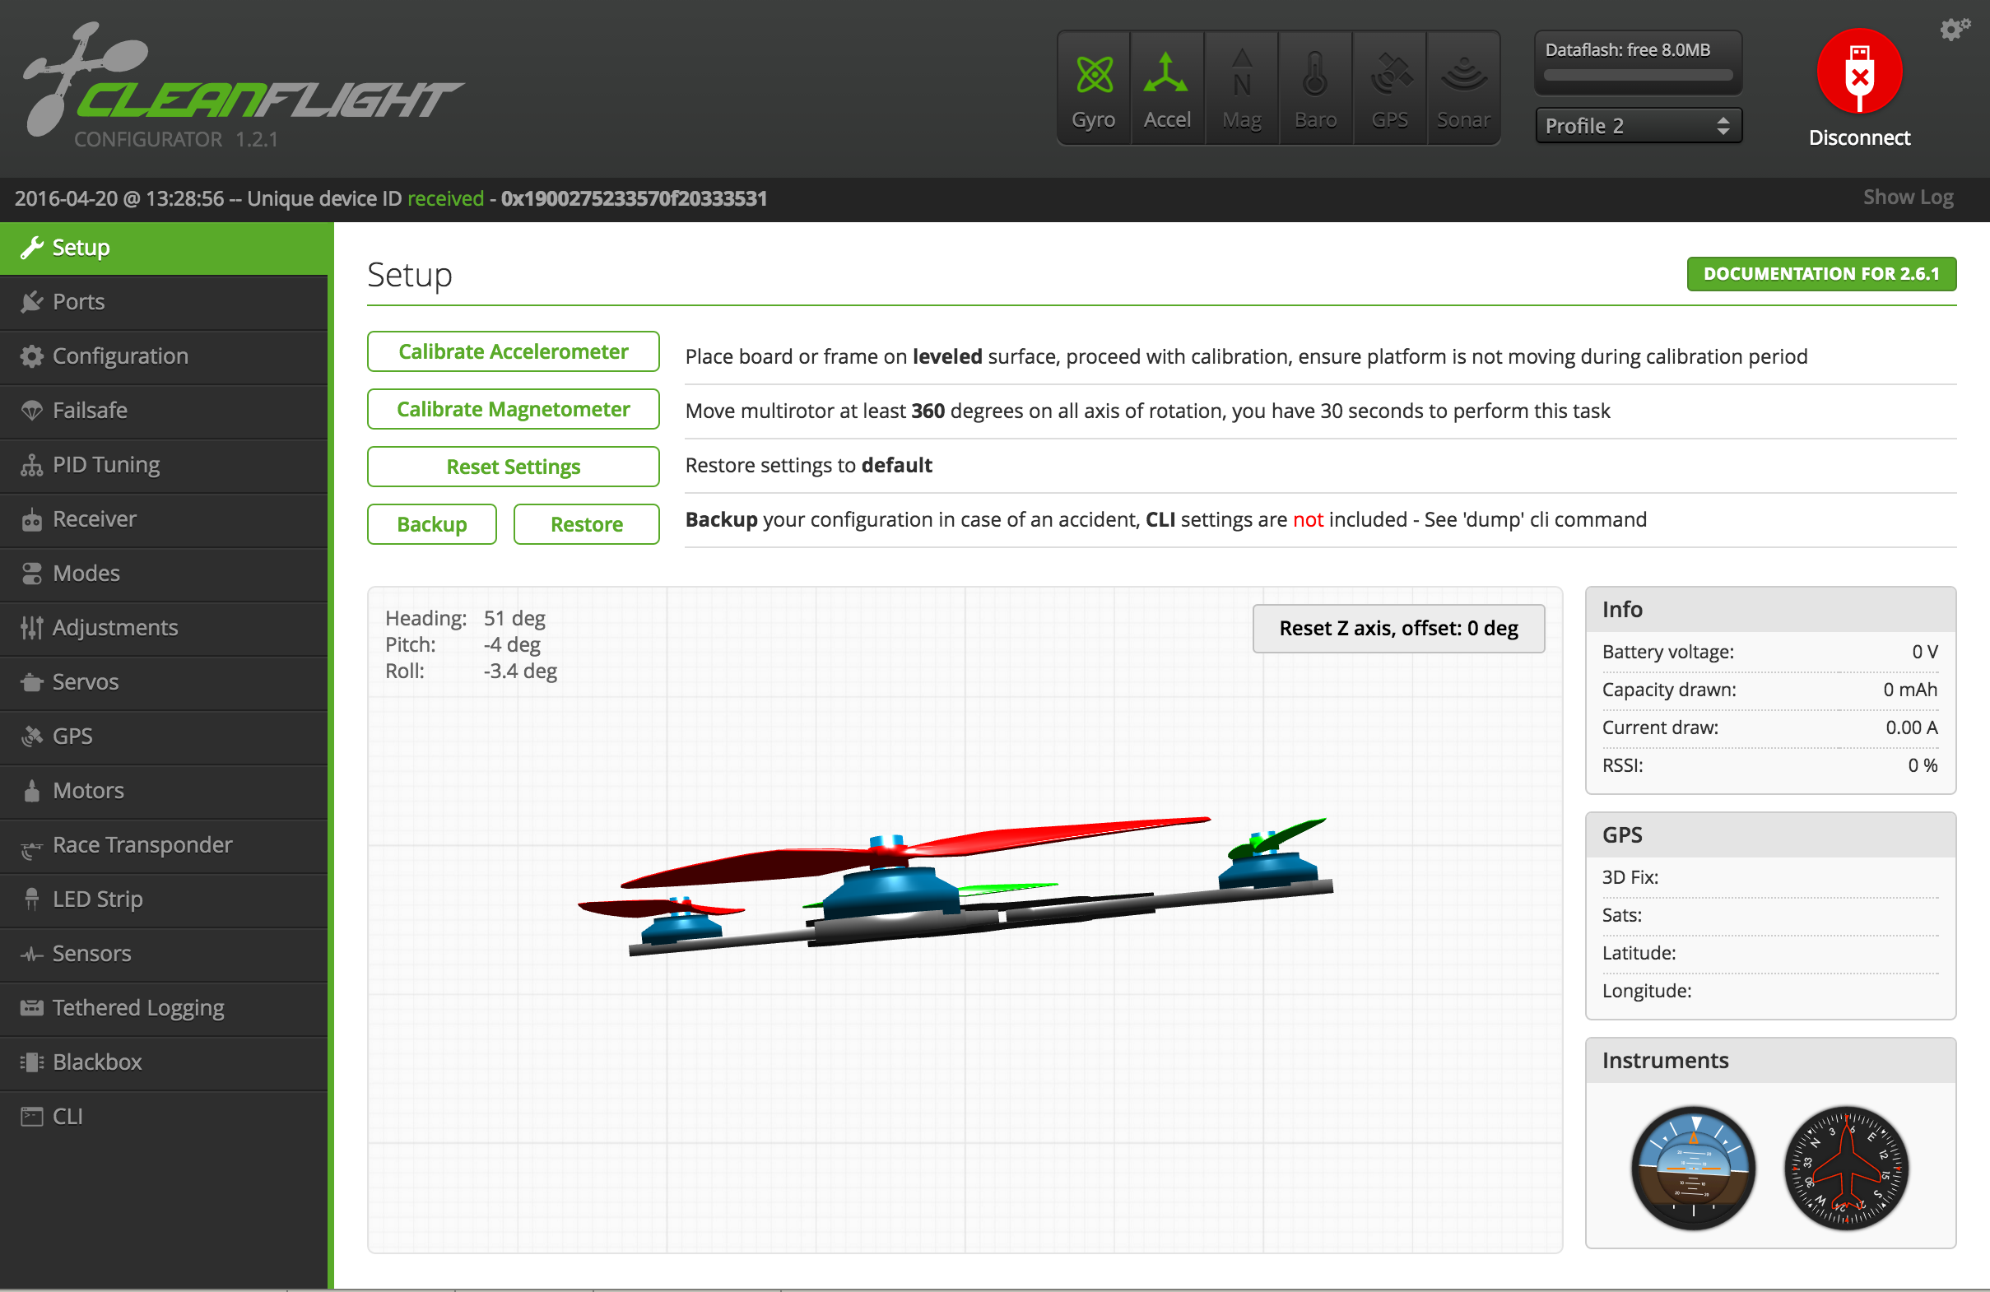Click the compass heading instrument

click(x=1846, y=1168)
